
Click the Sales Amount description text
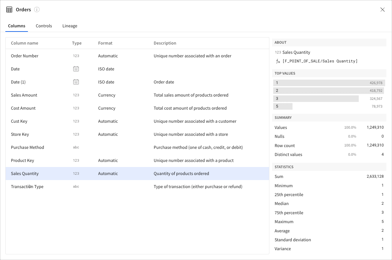click(191, 95)
